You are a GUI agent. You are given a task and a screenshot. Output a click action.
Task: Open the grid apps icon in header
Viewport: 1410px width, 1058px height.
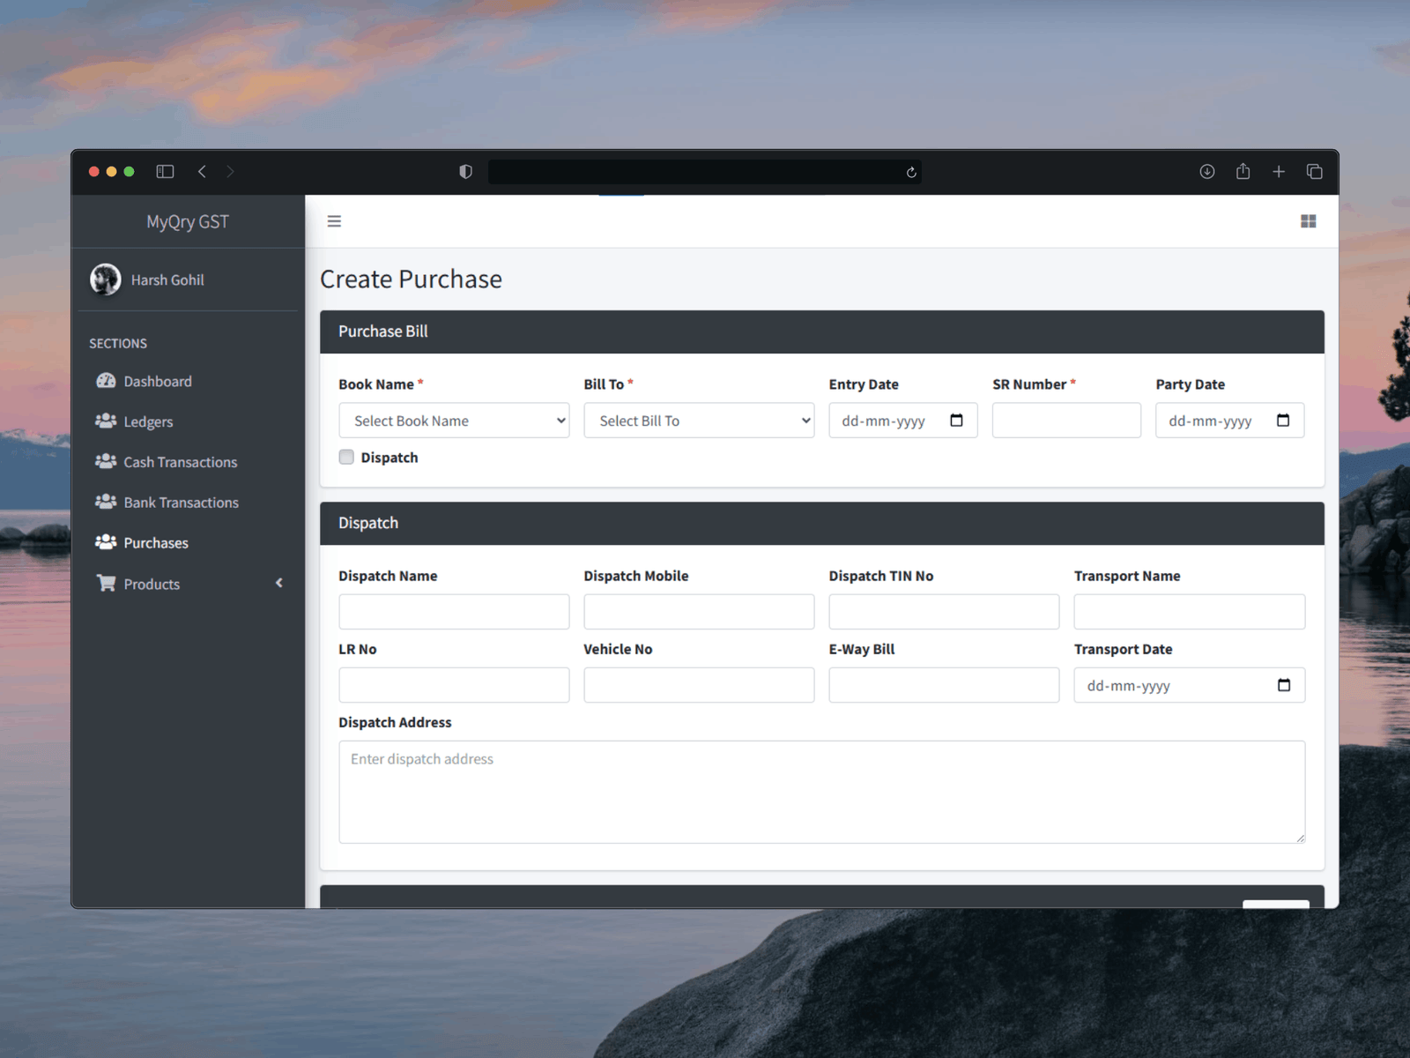click(x=1309, y=221)
